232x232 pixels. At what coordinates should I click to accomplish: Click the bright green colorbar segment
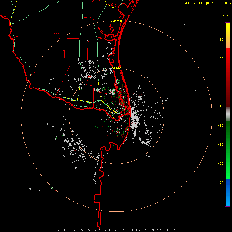[x=228, y=151]
